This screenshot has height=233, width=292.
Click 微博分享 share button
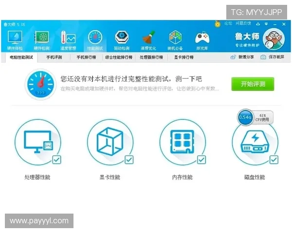[x=242, y=57]
